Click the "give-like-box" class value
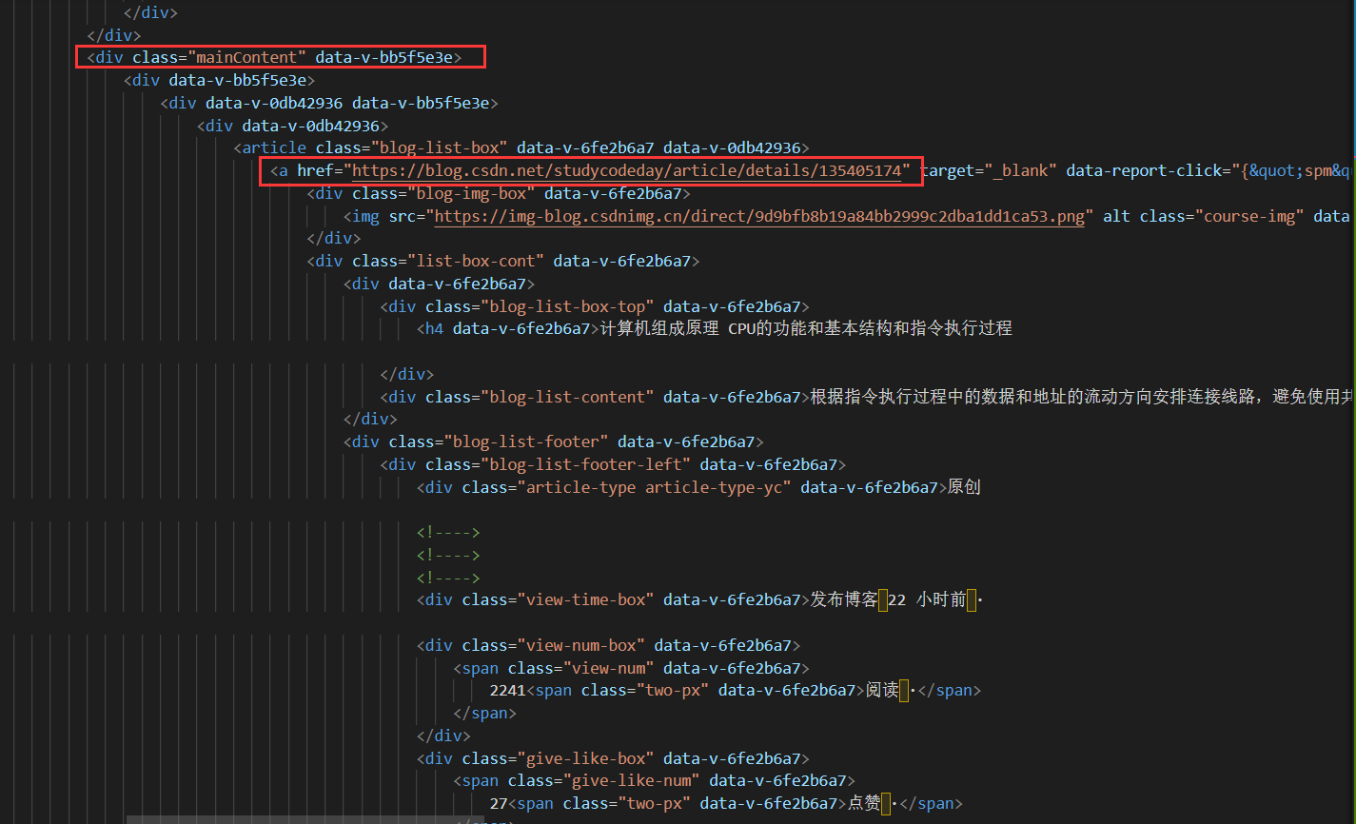The width and height of the screenshot is (1356, 824). (x=584, y=758)
